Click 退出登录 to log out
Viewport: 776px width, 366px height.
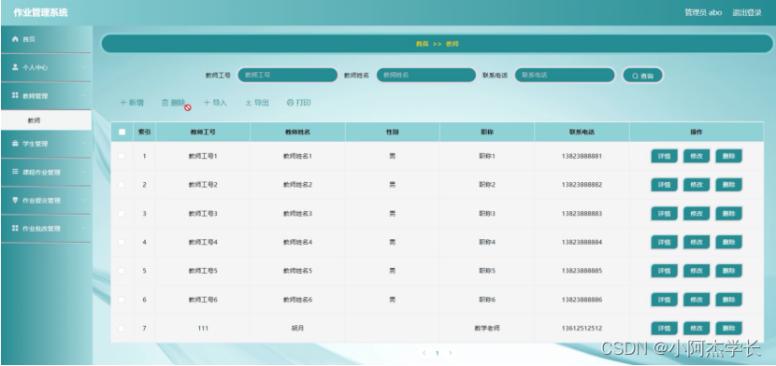pyautogui.click(x=747, y=13)
